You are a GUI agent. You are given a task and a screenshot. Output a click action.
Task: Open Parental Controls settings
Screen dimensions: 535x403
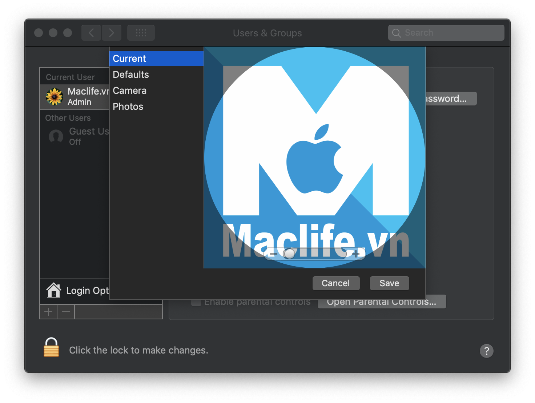tap(382, 301)
